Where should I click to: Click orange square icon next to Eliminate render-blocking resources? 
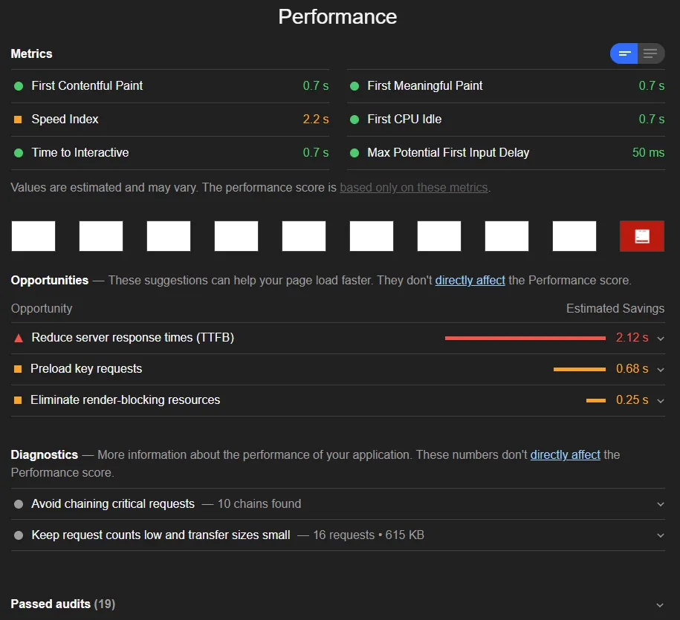(x=18, y=400)
